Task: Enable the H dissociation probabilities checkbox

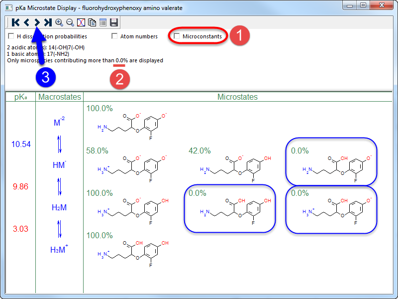Action: (11, 36)
